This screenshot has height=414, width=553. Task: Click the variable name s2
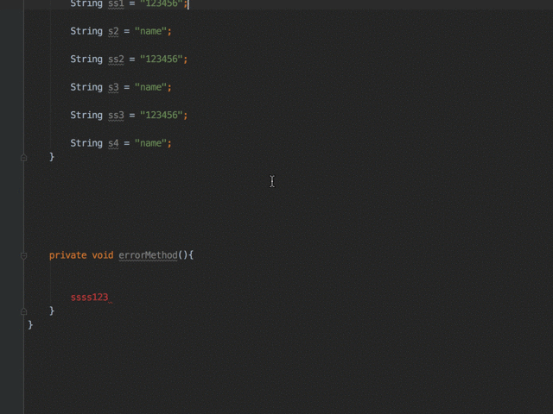click(113, 31)
